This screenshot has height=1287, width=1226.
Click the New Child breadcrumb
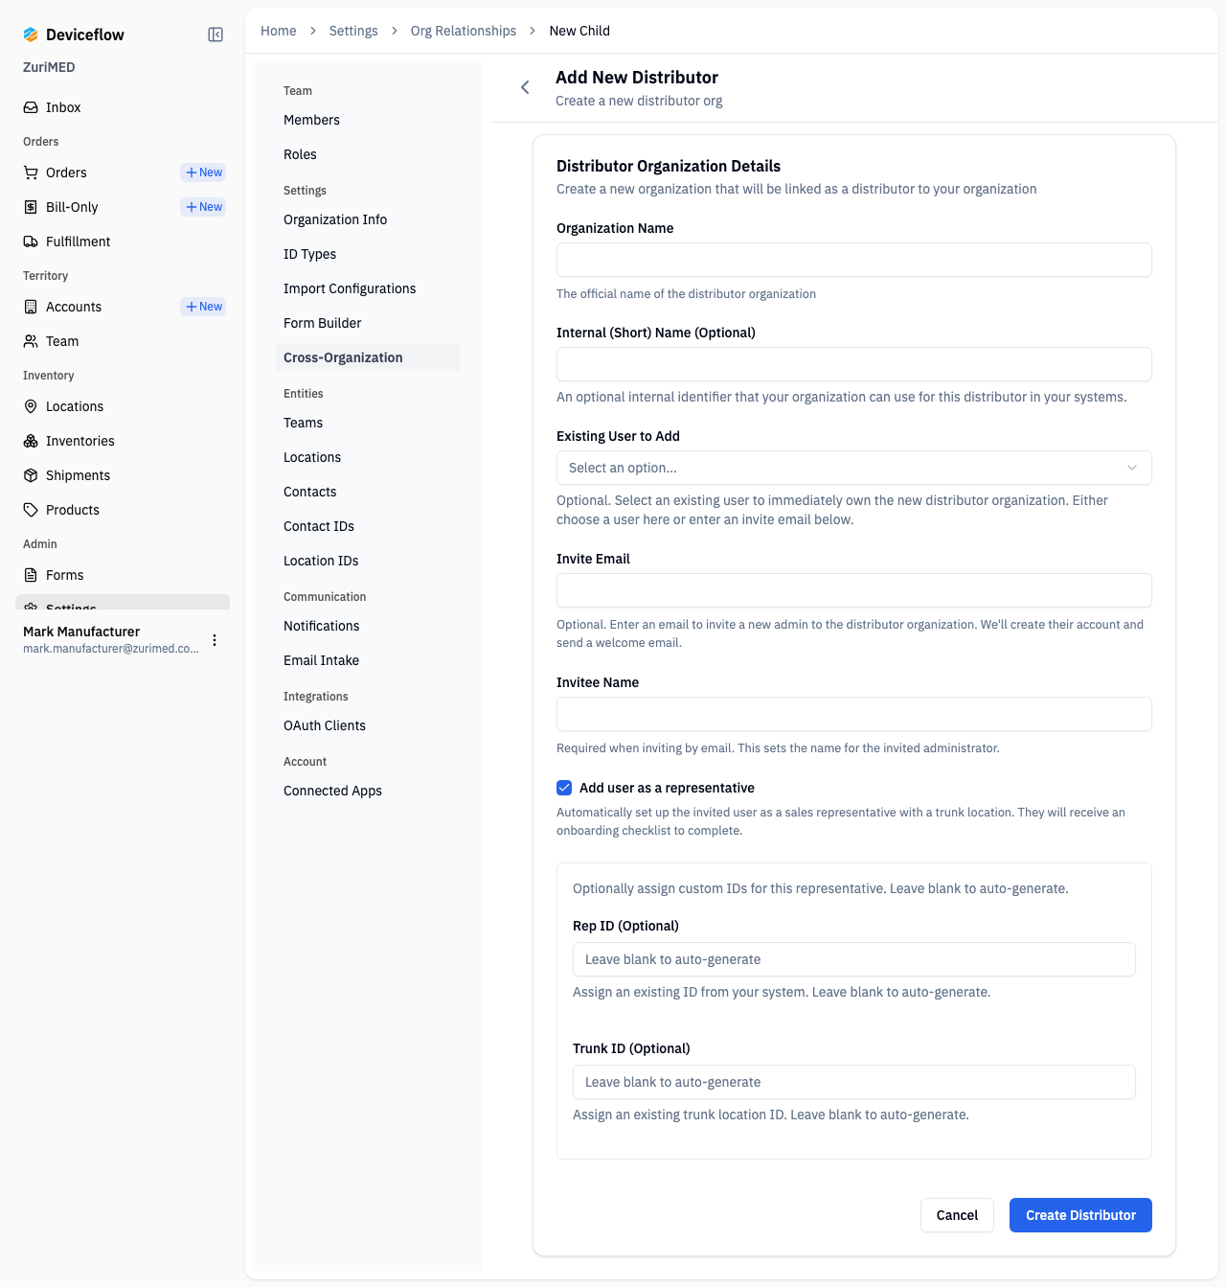tap(579, 31)
